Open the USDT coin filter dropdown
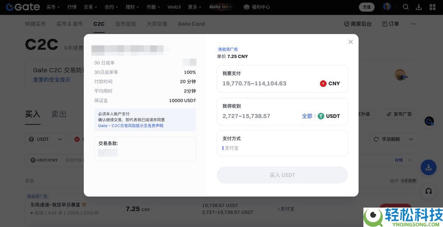 click(x=46, y=139)
